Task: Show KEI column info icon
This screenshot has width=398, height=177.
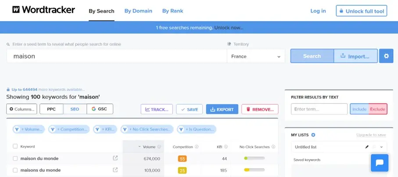Action: (x=226, y=147)
